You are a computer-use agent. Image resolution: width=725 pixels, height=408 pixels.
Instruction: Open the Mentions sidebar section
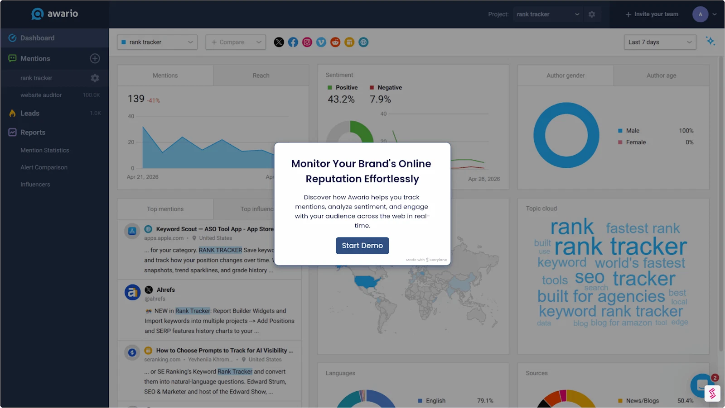pyautogui.click(x=35, y=58)
